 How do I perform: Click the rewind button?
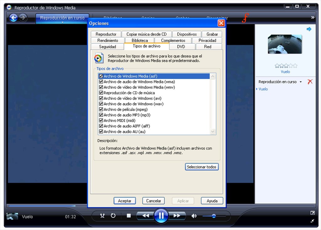click(146, 216)
